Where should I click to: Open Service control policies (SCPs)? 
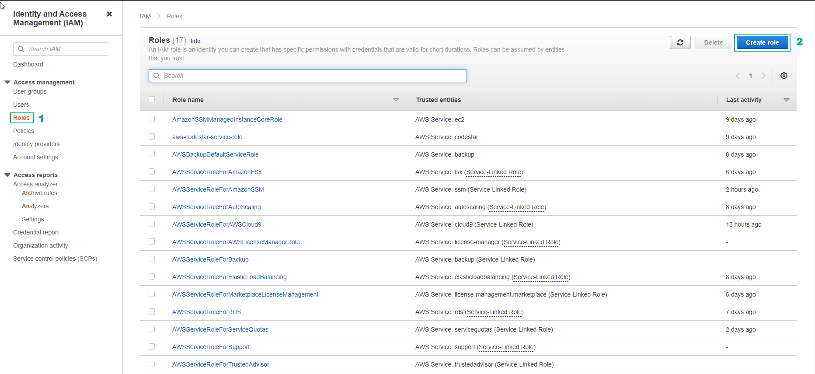tap(55, 259)
